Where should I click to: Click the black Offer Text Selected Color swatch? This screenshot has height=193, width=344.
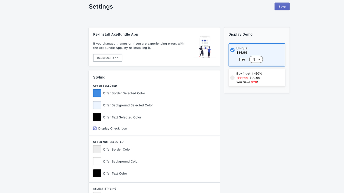[97, 117]
